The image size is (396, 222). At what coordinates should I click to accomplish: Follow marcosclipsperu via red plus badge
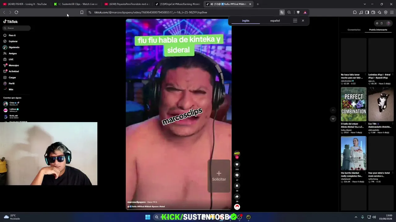click(x=237, y=157)
